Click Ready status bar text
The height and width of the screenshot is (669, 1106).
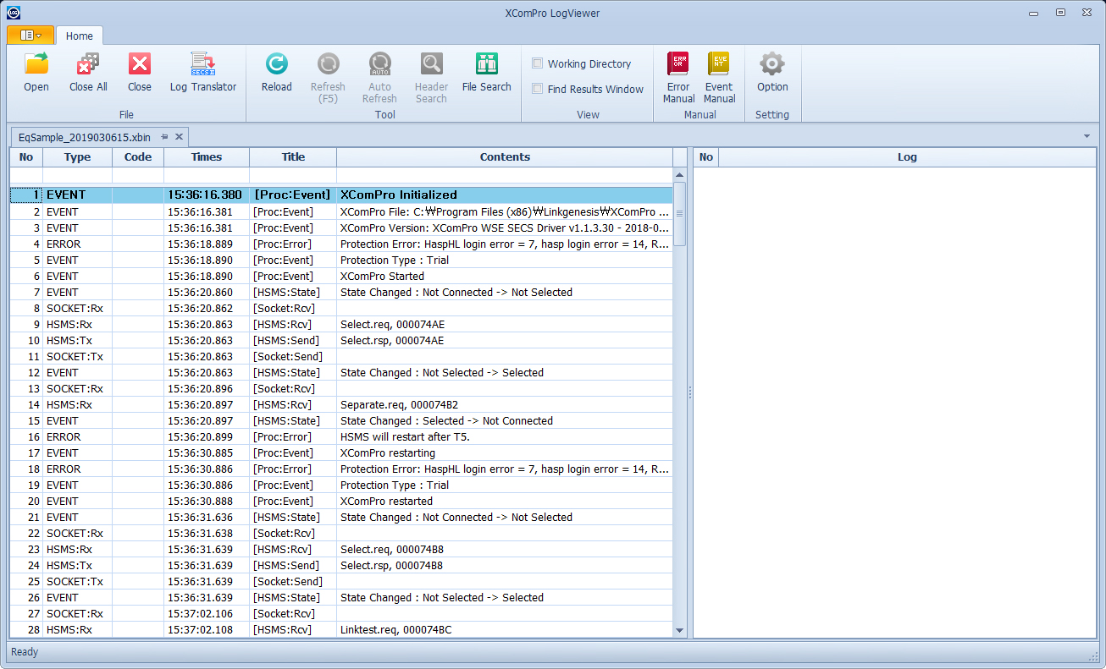click(25, 652)
